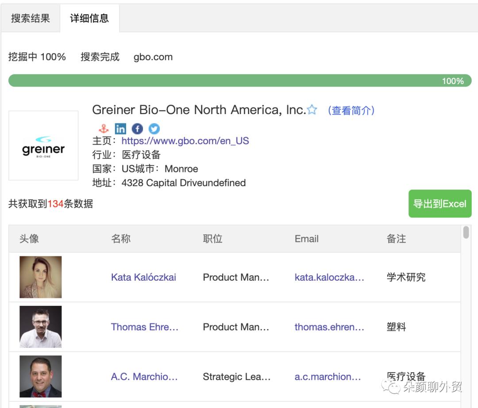Click the Monroe city value
The image size is (478, 408).
[181, 169]
